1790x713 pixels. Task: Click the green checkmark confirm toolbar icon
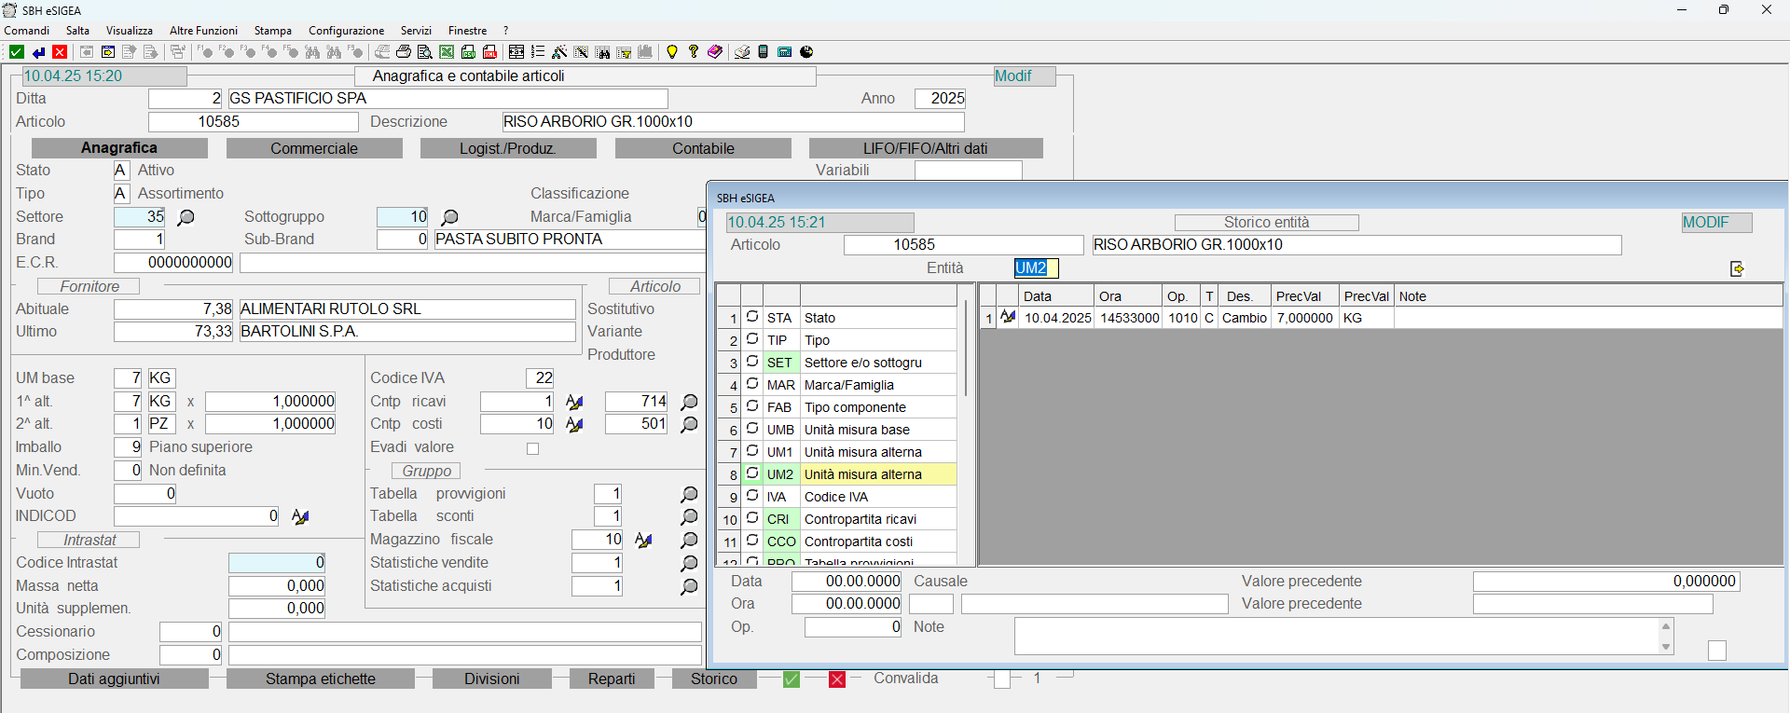[16, 52]
